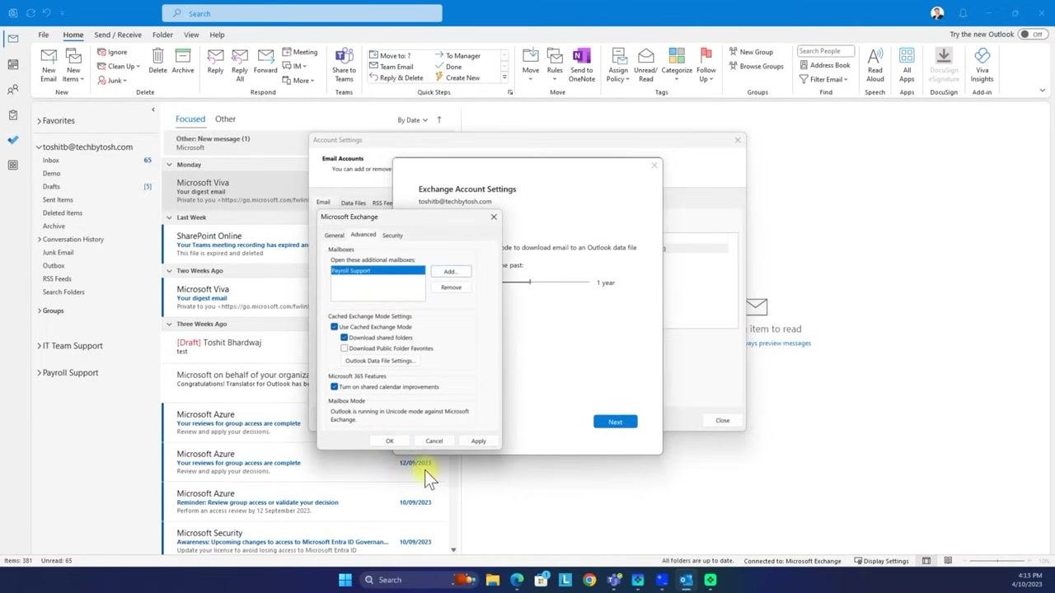Expand the Payroll Support mailbox in folder pane

click(39, 373)
